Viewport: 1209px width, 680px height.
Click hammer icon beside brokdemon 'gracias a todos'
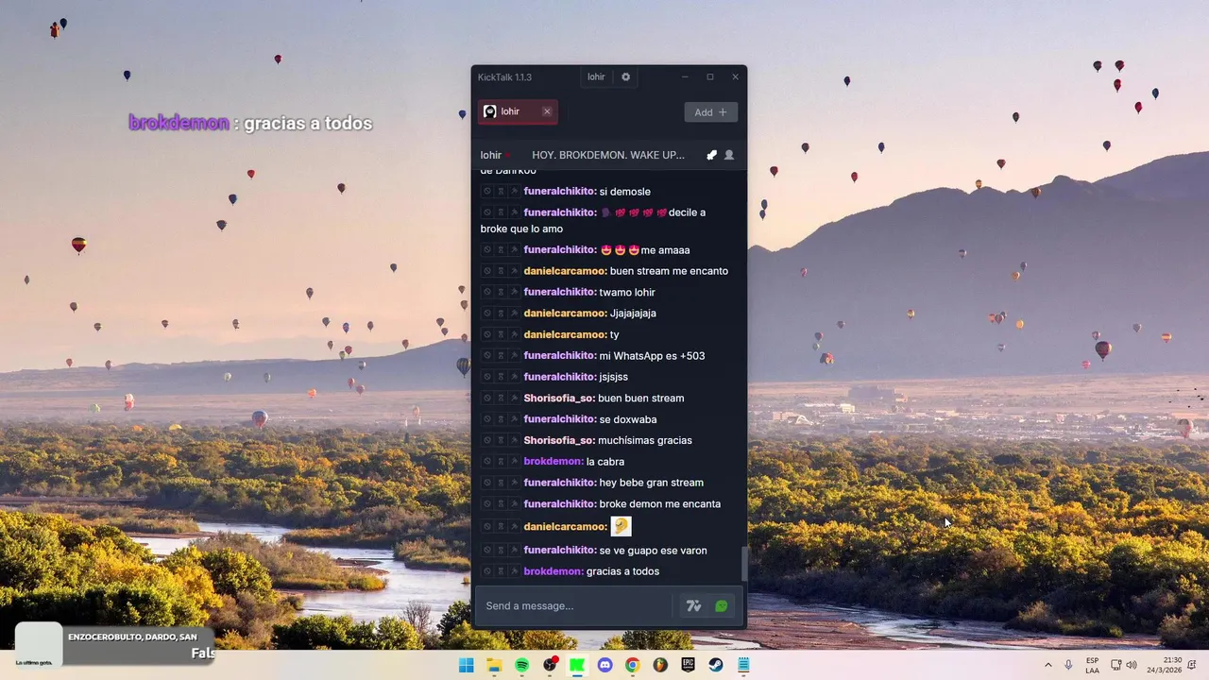(x=514, y=571)
